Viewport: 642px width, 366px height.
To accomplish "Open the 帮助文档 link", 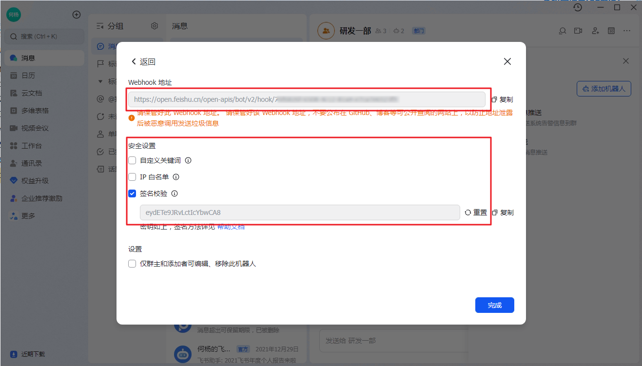I will (231, 227).
